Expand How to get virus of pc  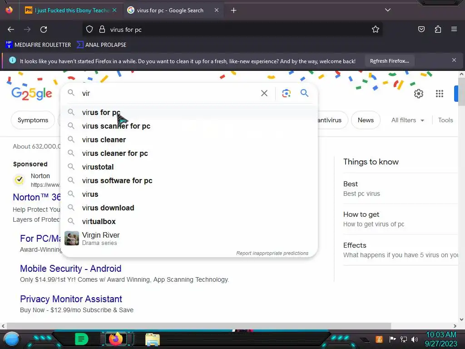tap(401, 219)
